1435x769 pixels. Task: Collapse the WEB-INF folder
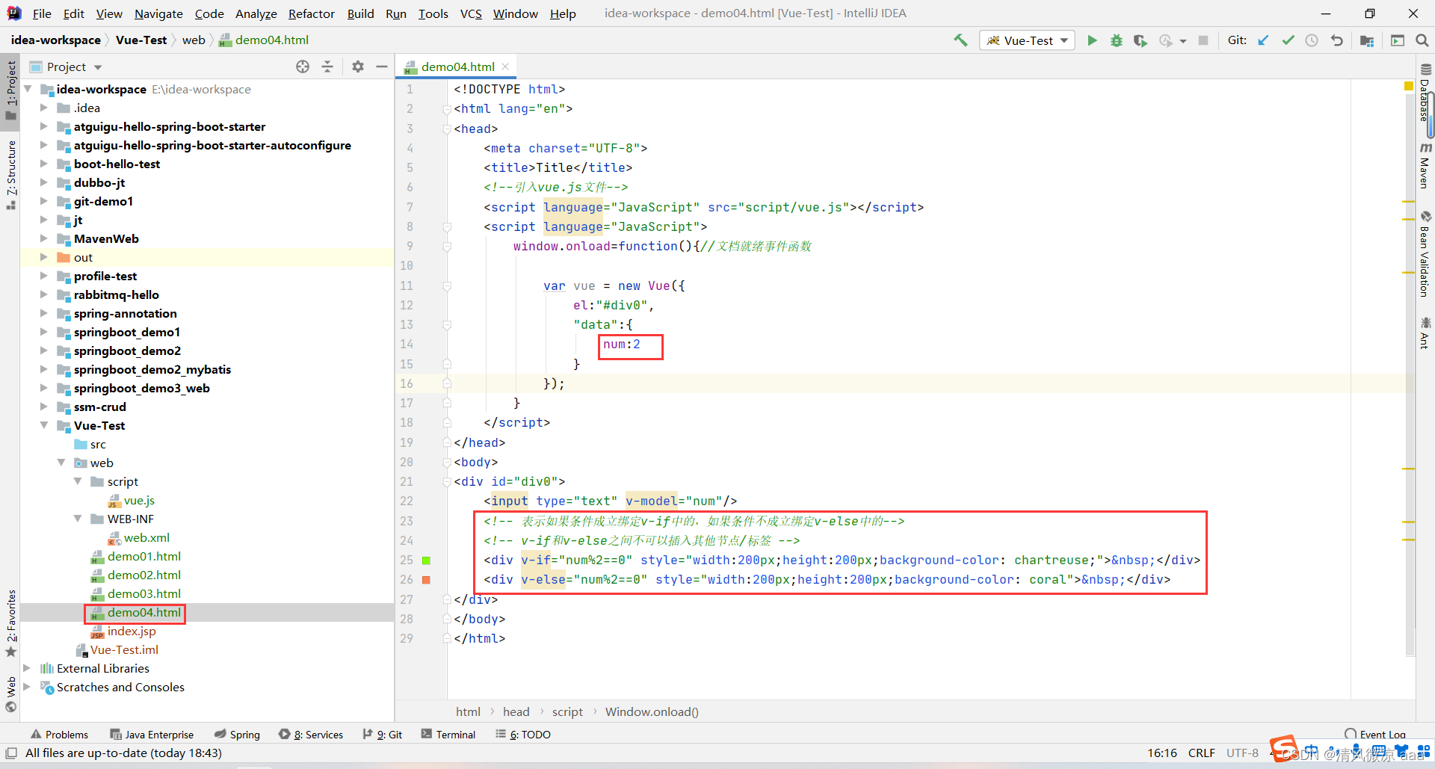78,519
